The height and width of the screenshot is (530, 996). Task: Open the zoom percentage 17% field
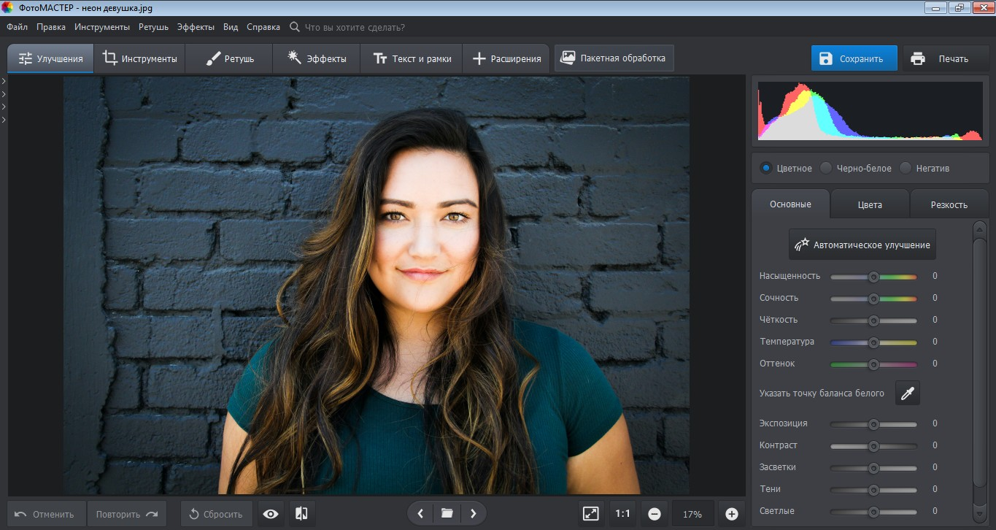click(x=692, y=514)
